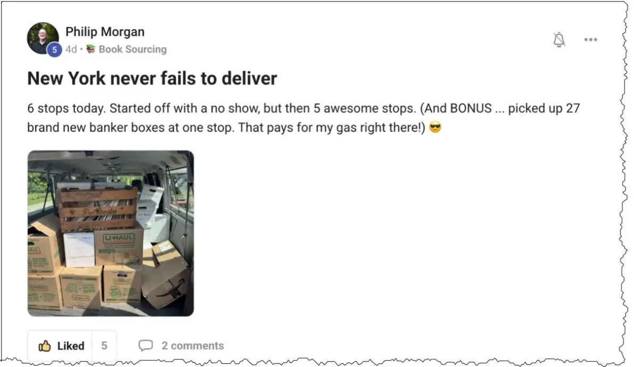Click the wooden crate in the photo
Image resolution: width=639 pixels, height=367 pixels.
[x=97, y=208]
